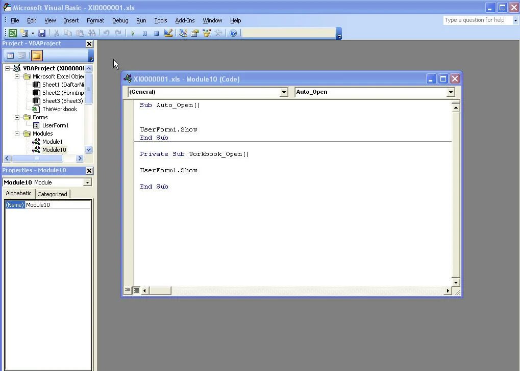Image resolution: width=520 pixels, height=371 pixels.
Task: Save the workbook with the floppy icon
Action: click(x=42, y=33)
